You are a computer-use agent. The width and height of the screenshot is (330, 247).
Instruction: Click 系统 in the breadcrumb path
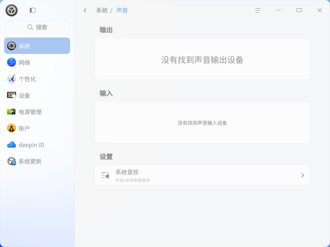pyautogui.click(x=102, y=10)
